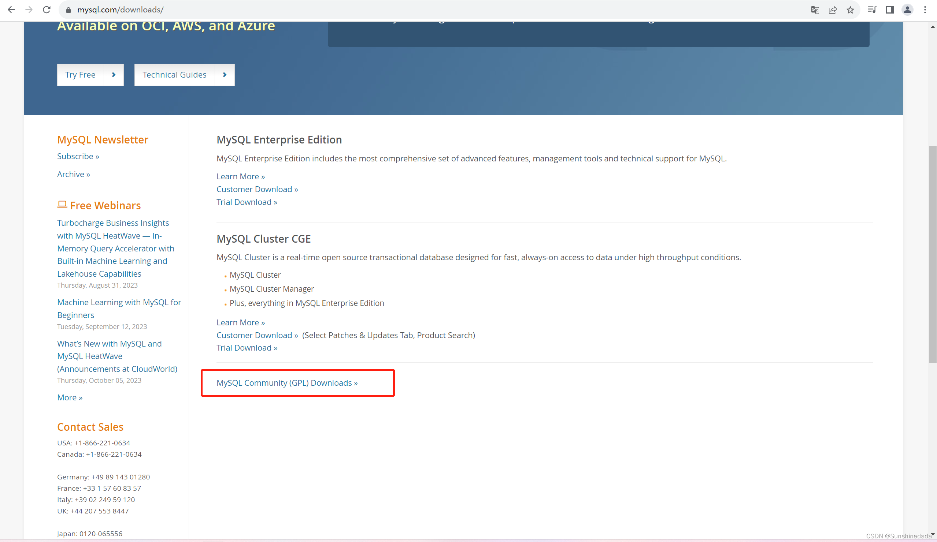Go back to the previous page
The image size is (937, 542).
tap(11, 10)
